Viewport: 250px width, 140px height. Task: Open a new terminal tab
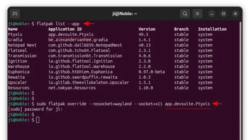coord(15,14)
